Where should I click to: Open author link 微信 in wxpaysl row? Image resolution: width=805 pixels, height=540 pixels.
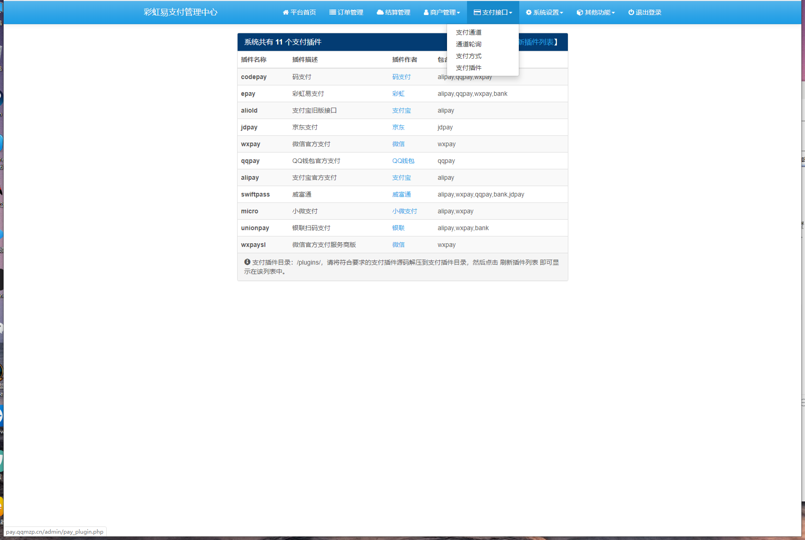click(398, 245)
